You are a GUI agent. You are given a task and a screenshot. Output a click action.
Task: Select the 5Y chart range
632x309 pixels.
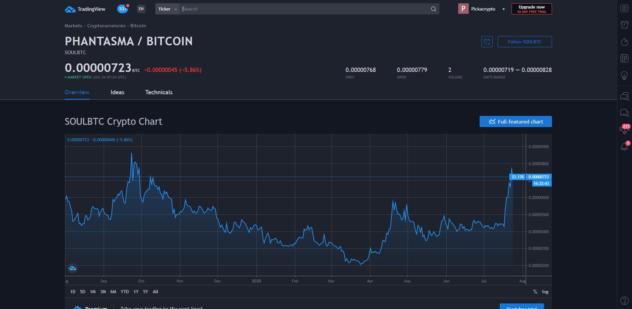point(145,292)
